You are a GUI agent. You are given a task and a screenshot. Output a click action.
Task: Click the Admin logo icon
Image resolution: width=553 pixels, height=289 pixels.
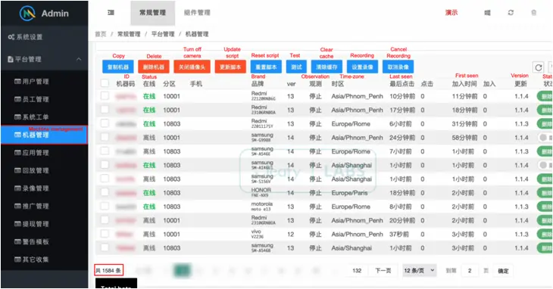point(27,14)
